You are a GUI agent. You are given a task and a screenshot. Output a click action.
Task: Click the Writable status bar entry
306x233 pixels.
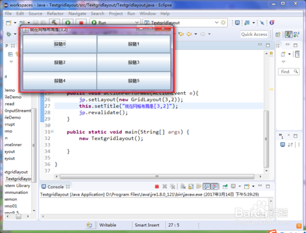[x=108, y=225]
